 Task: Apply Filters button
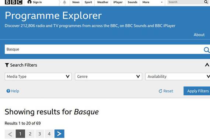click(197, 91)
